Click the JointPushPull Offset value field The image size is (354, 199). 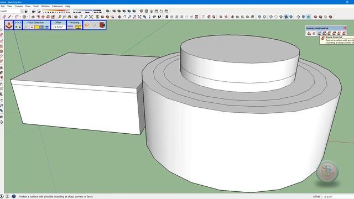(x=58, y=27)
